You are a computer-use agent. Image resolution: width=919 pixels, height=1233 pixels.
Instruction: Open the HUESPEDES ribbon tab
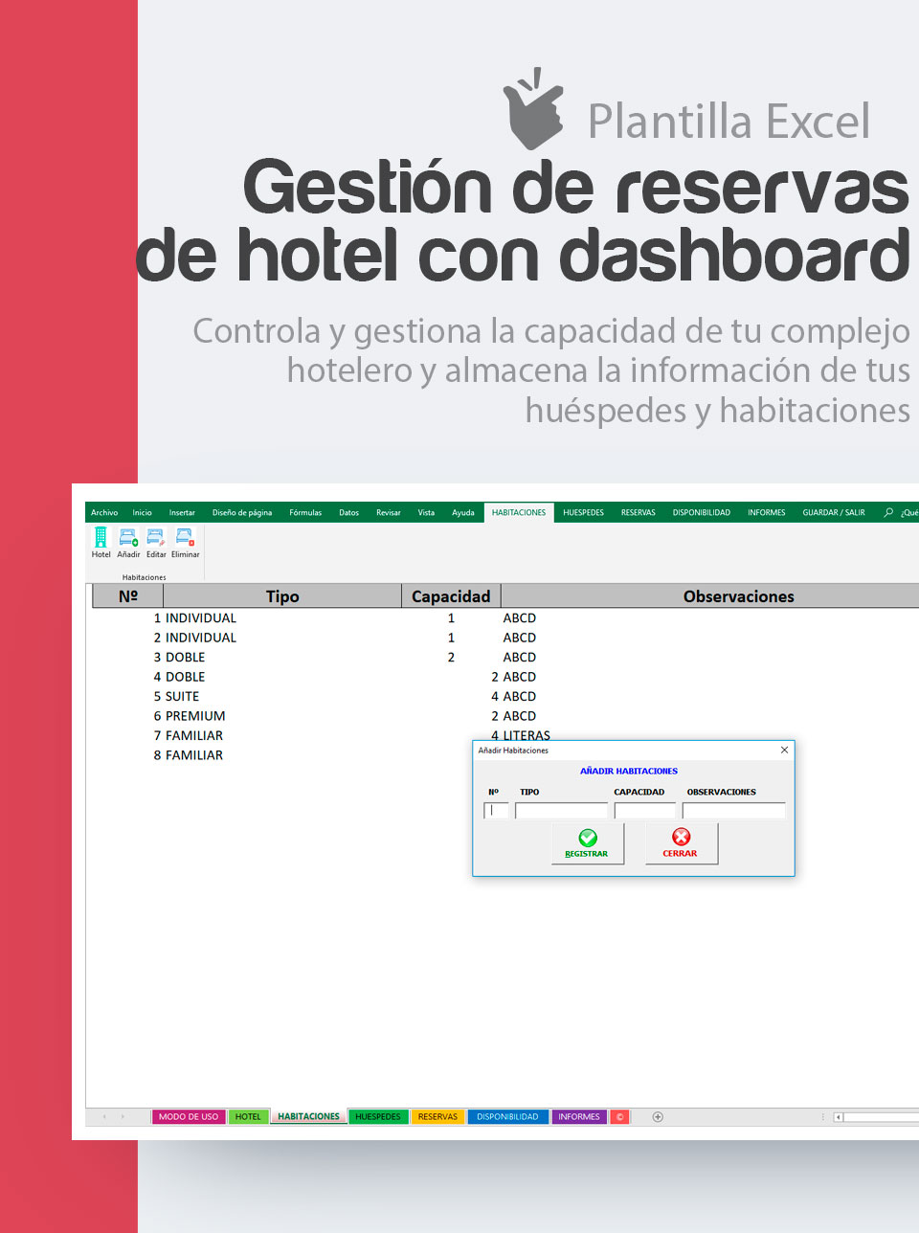tap(584, 512)
